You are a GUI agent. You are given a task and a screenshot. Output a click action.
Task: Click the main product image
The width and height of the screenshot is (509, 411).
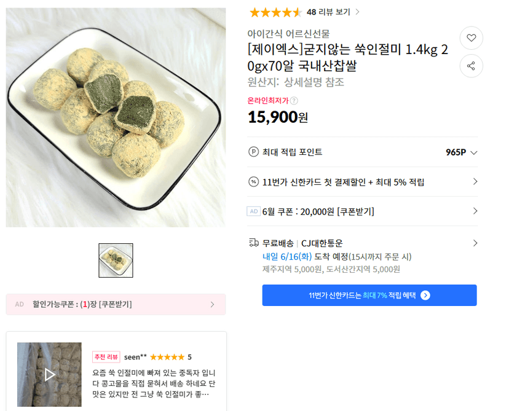point(116,117)
